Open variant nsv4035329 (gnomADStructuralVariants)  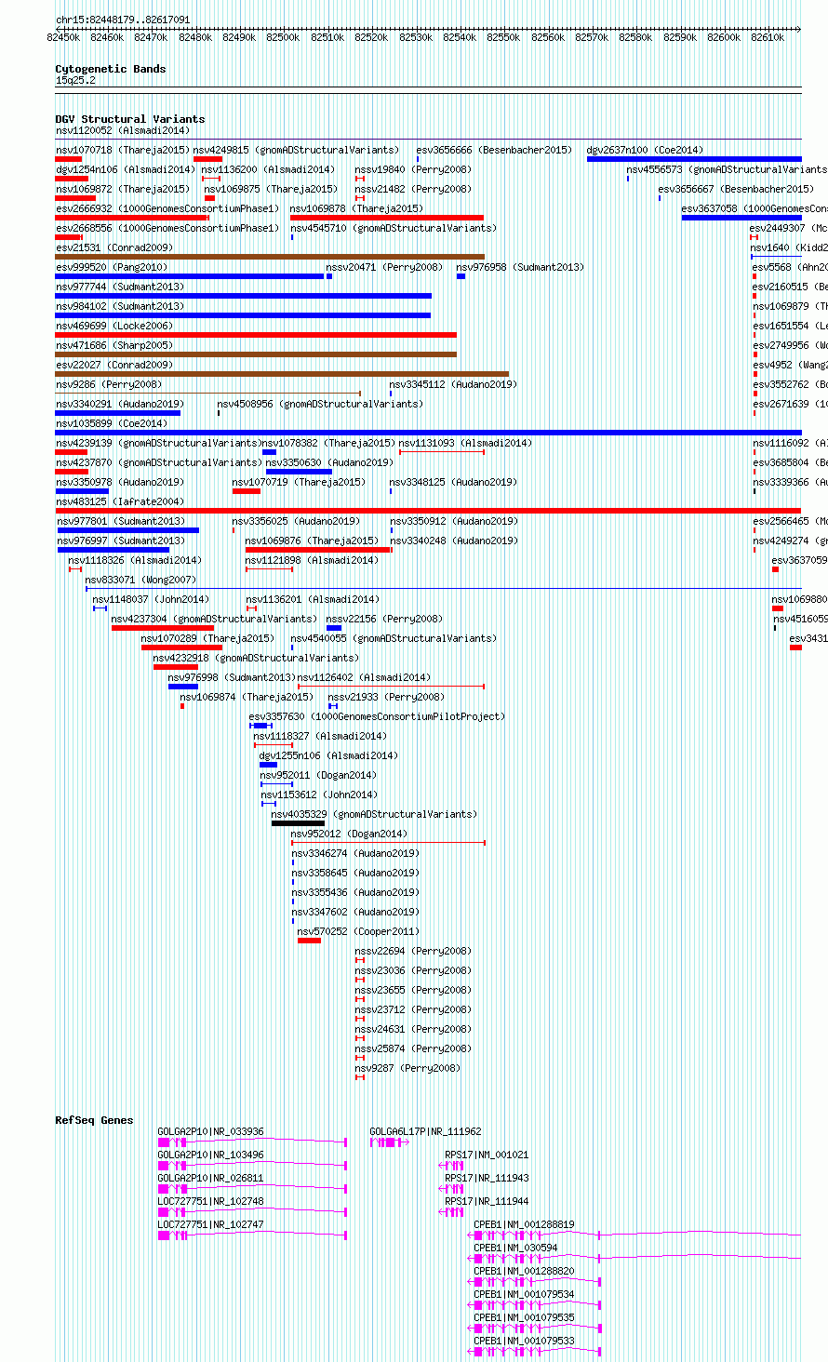point(374,814)
